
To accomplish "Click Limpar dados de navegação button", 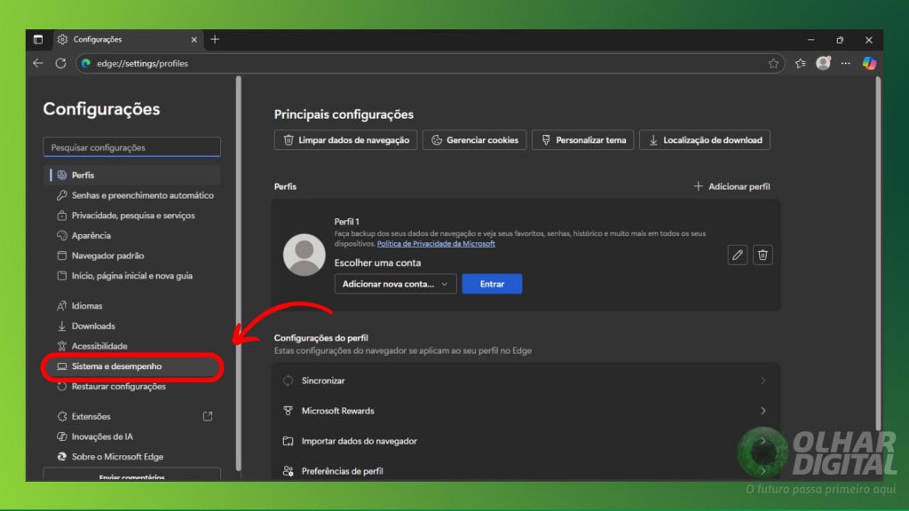I will [345, 140].
